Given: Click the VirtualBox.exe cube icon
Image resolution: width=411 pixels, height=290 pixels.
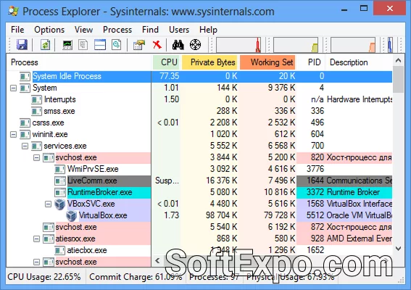Looking at the screenshot, I should 71,215.
